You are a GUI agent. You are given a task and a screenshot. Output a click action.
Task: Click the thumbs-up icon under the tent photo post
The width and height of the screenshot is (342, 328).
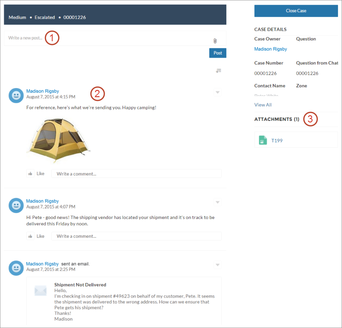pyautogui.click(x=30, y=173)
